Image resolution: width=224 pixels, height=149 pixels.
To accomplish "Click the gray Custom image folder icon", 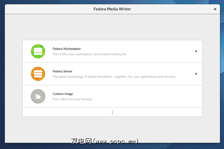I will click(x=38, y=96).
